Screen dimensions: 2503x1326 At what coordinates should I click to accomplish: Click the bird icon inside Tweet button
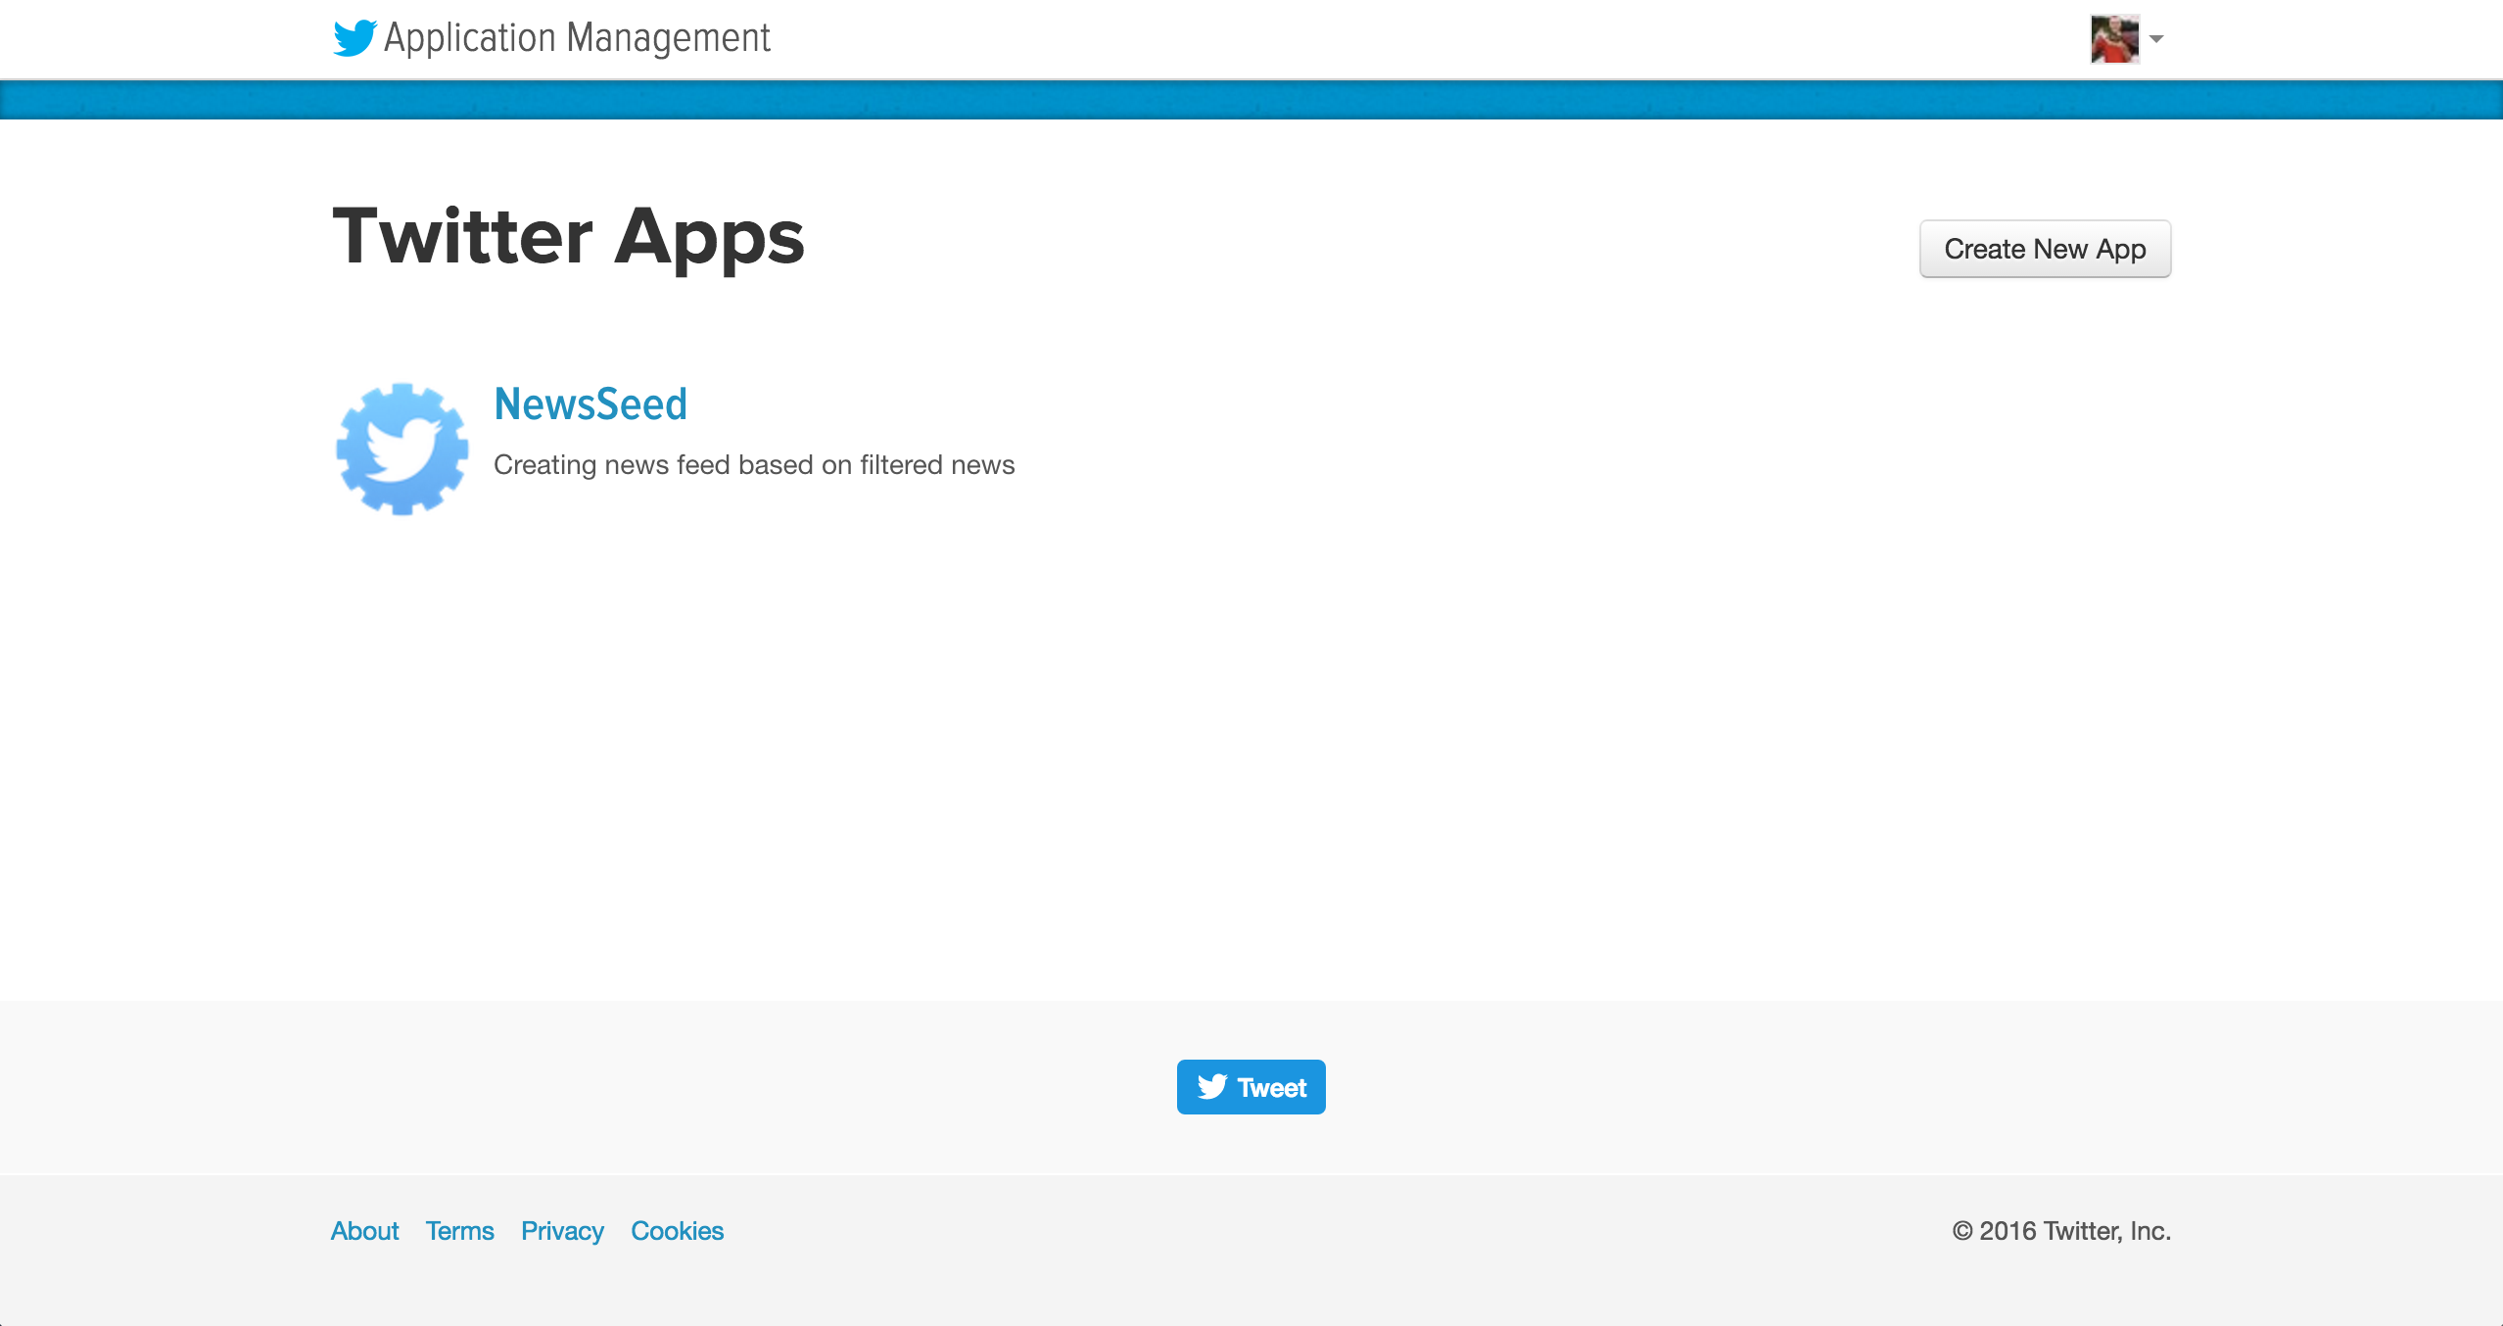(x=1212, y=1087)
